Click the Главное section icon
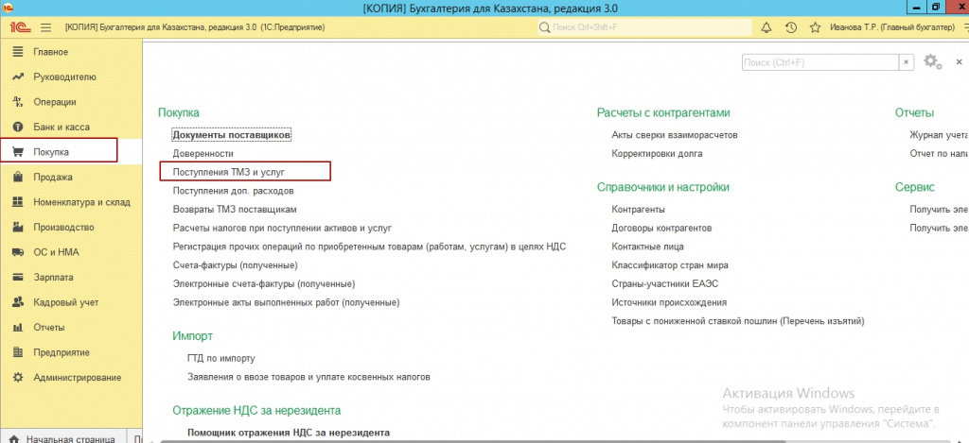Screen dimensions: 969x443 click(x=18, y=52)
